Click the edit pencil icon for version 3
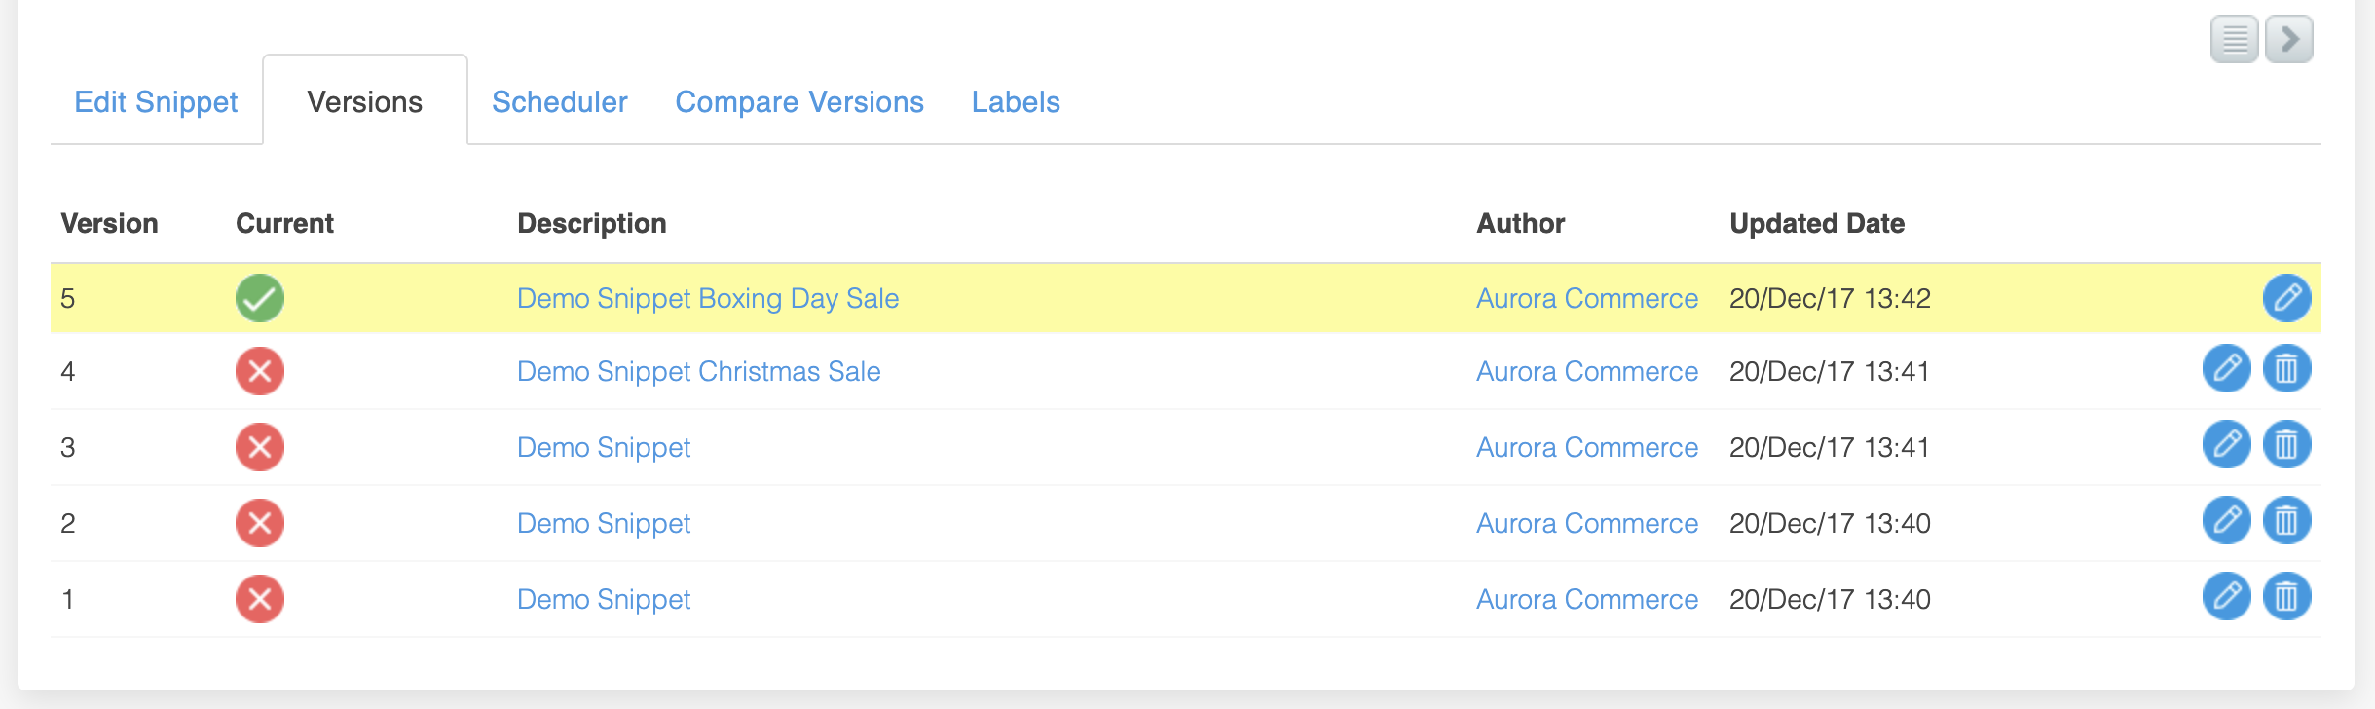 (2226, 445)
